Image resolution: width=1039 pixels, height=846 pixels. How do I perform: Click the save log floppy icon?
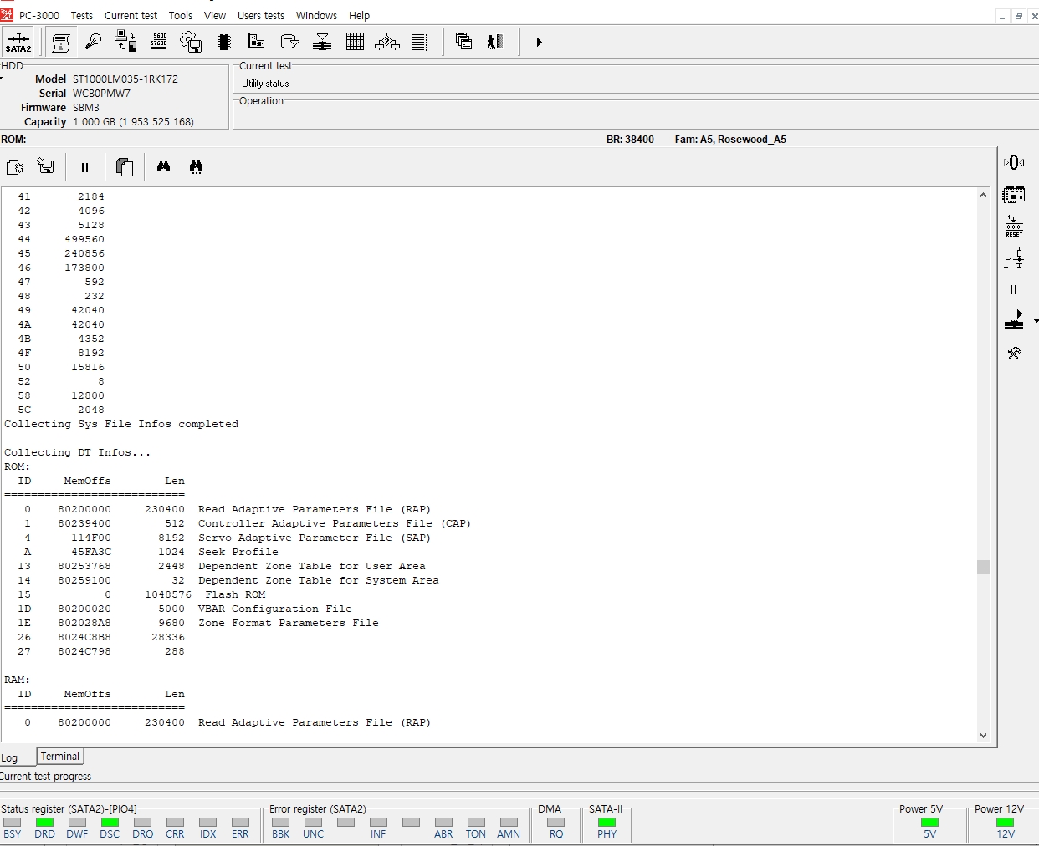(x=46, y=166)
